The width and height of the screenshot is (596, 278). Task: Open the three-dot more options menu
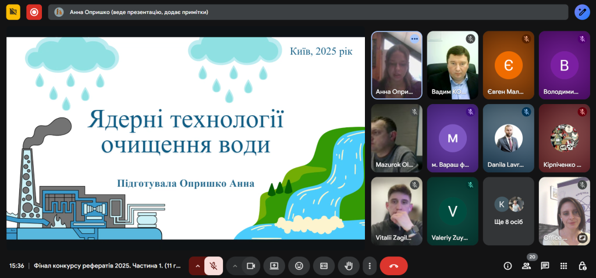pyautogui.click(x=369, y=266)
